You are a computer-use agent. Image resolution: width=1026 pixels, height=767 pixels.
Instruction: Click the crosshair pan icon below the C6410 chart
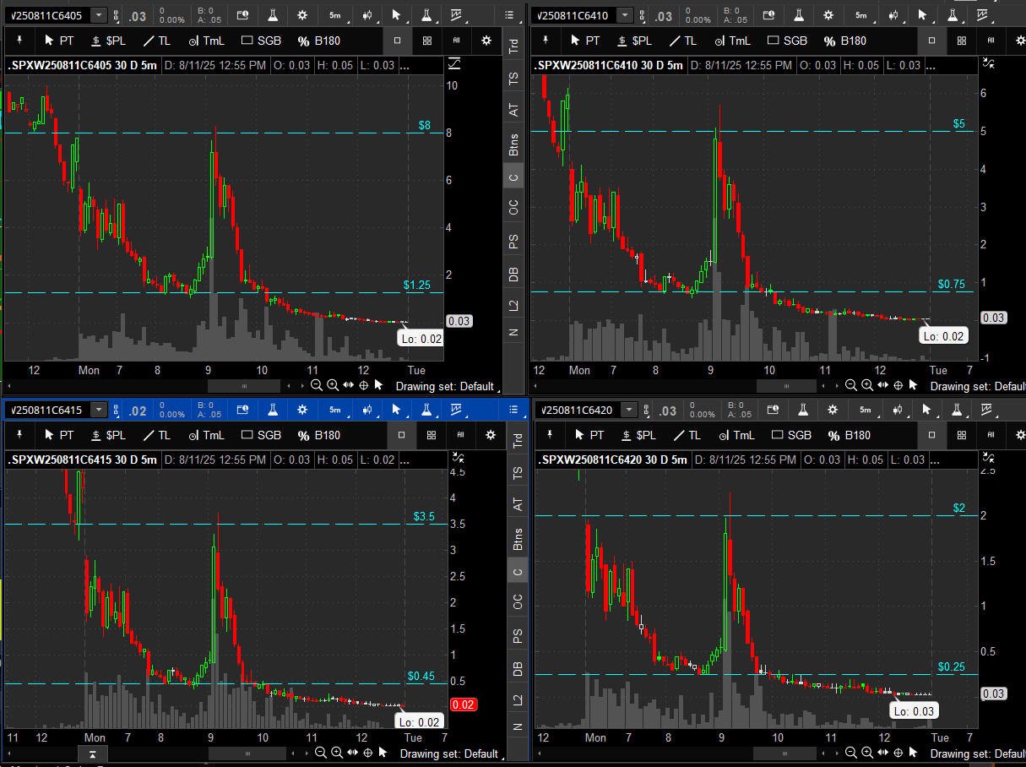click(x=898, y=386)
